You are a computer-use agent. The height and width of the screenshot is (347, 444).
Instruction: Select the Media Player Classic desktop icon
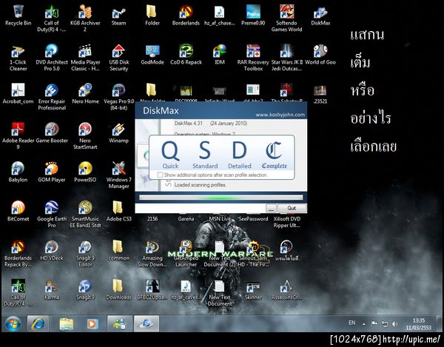point(85,58)
